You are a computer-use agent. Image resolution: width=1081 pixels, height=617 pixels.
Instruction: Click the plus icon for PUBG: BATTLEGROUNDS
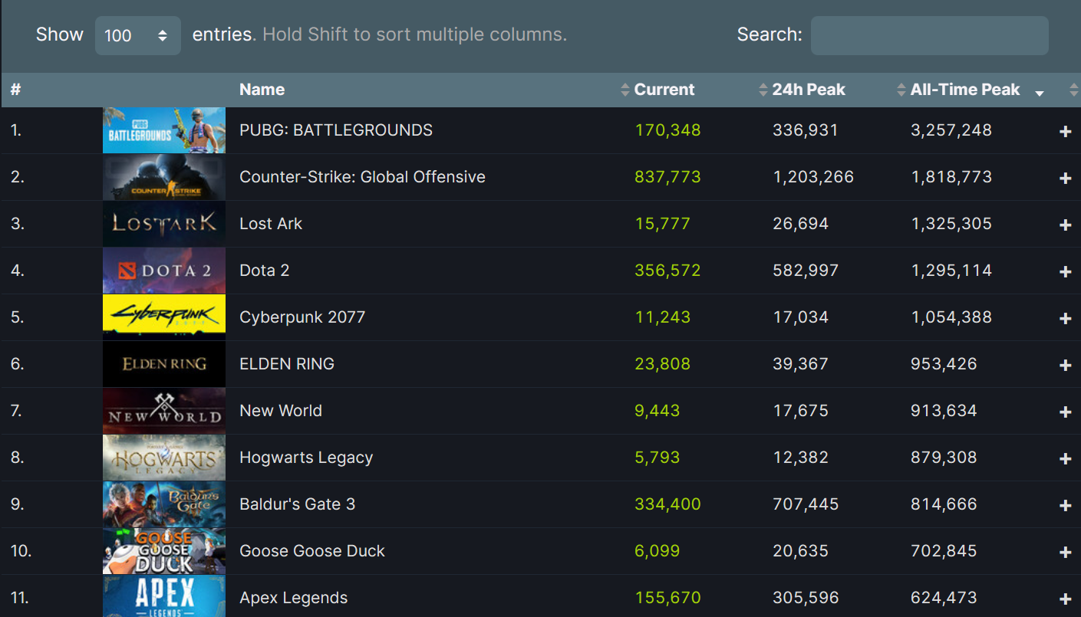click(x=1065, y=132)
